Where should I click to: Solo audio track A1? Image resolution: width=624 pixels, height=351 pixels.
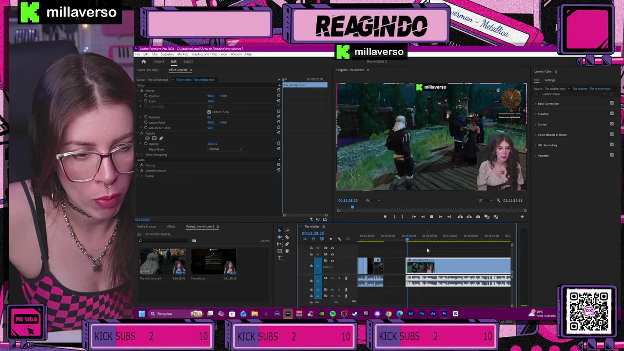click(x=339, y=278)
